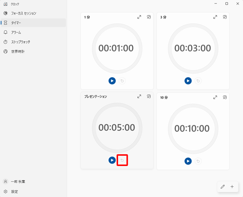Screen dimensions: 243x197
Task: Keep プレゼンテーション timer on top
Action: coord(149,97)
